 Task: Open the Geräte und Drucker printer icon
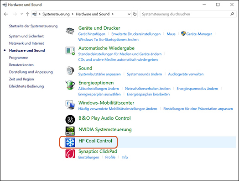click(x=70, y=31)
